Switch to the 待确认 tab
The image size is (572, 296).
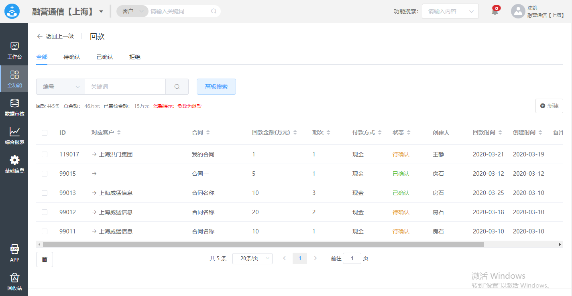[72, 57]
